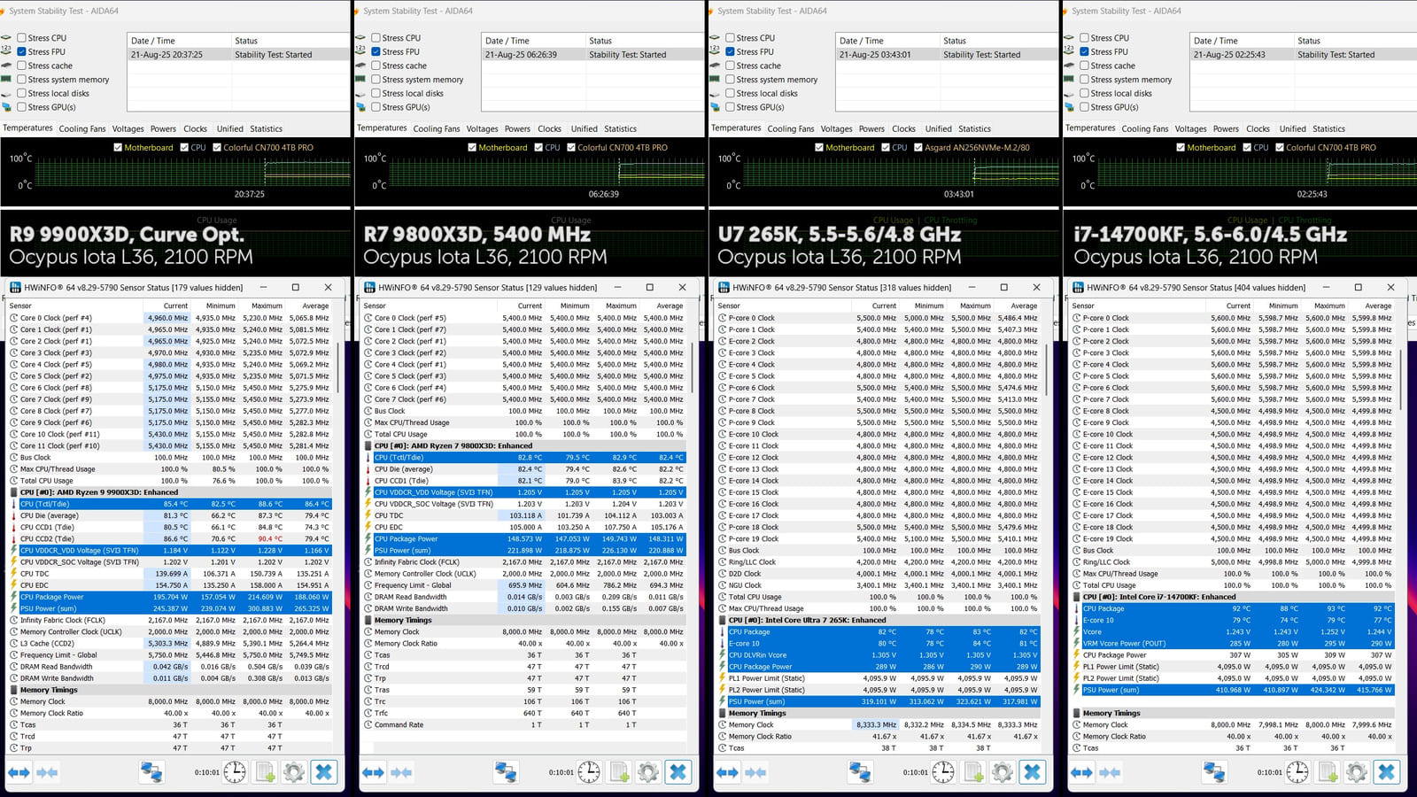Reset the timer clock in the HWiNFO 404 values hidden window

point(1297,772)
